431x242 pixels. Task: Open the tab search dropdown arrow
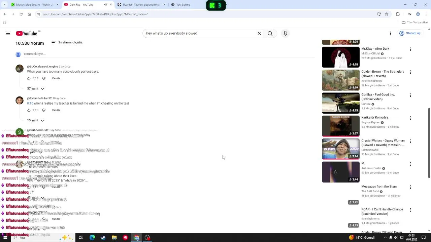pos(4,5)
